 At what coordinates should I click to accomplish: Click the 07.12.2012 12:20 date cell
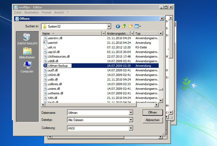tap(119, 47)
